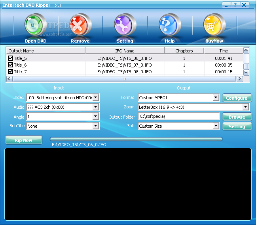The image size is (256, 225).
Task: Click the title list scroll up arrow
Action: (x=246, y=50)
